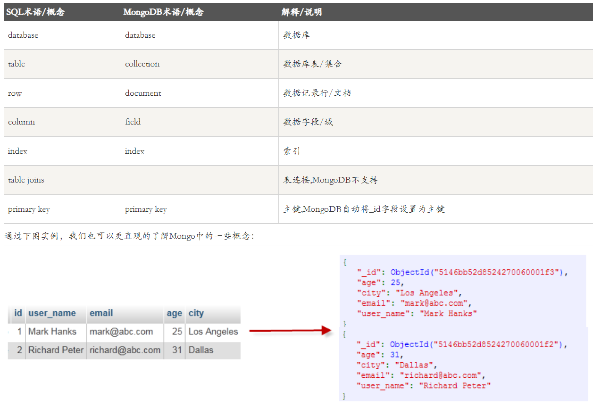Click the '"age": 25,' JSON line
Screen dimensions: 593x407
[x=380, y=282]
